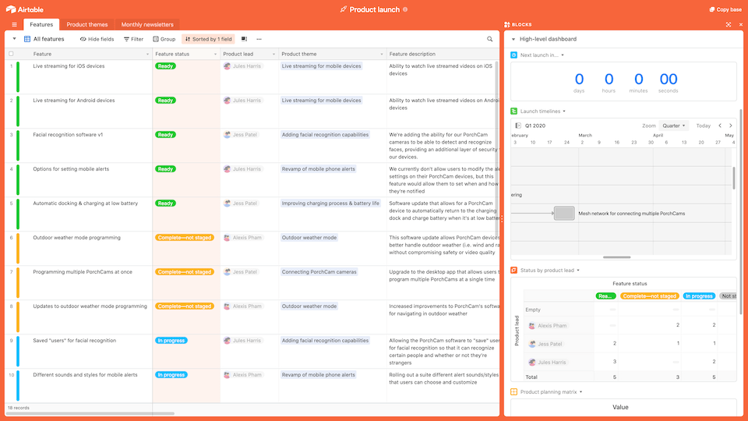Open the Zoom Quarter dropdown
The width and height of the screenshot is (748, 421).
(673, 126)
